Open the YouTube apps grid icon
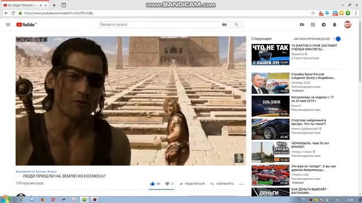 313,24
